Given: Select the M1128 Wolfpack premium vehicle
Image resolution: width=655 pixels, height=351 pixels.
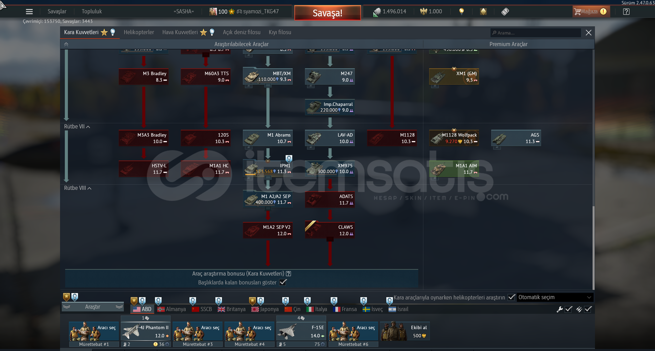Looking at the screenshot, I should 454,138.
